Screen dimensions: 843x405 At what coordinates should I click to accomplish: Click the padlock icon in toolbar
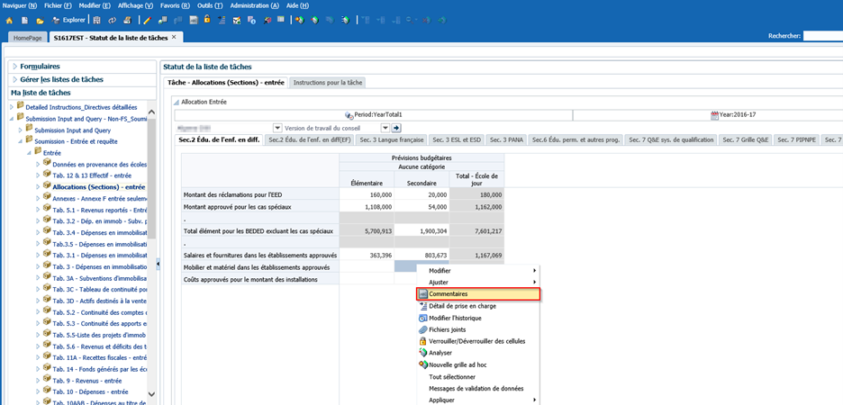pos(207,20)
